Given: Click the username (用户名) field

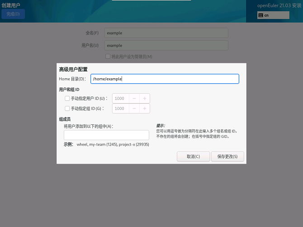Looking at the screenshot, I should pyautogui.click(x=166, y=45).
